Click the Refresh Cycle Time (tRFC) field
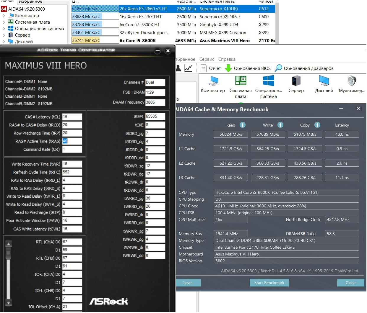This screenshot has width=367, height=313. (x=72, y=172)
